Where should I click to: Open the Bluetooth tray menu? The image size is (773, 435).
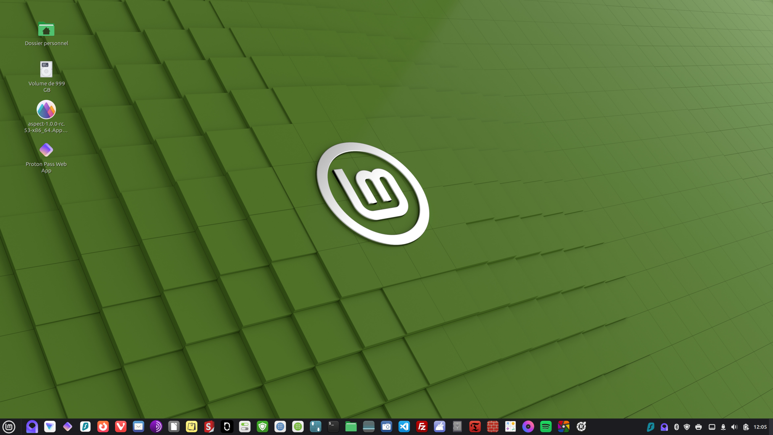676,427
